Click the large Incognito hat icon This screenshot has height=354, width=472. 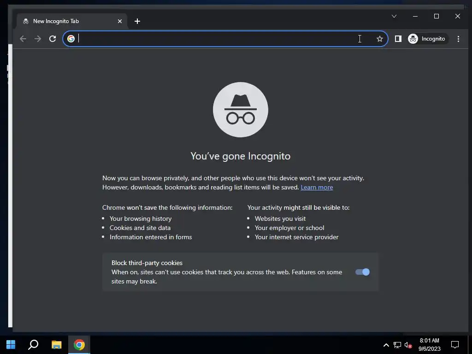(241, 110)
